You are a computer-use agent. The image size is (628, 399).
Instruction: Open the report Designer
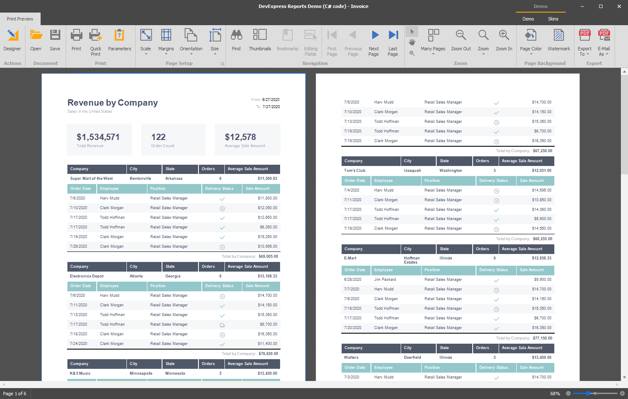(x=12, y=41)
